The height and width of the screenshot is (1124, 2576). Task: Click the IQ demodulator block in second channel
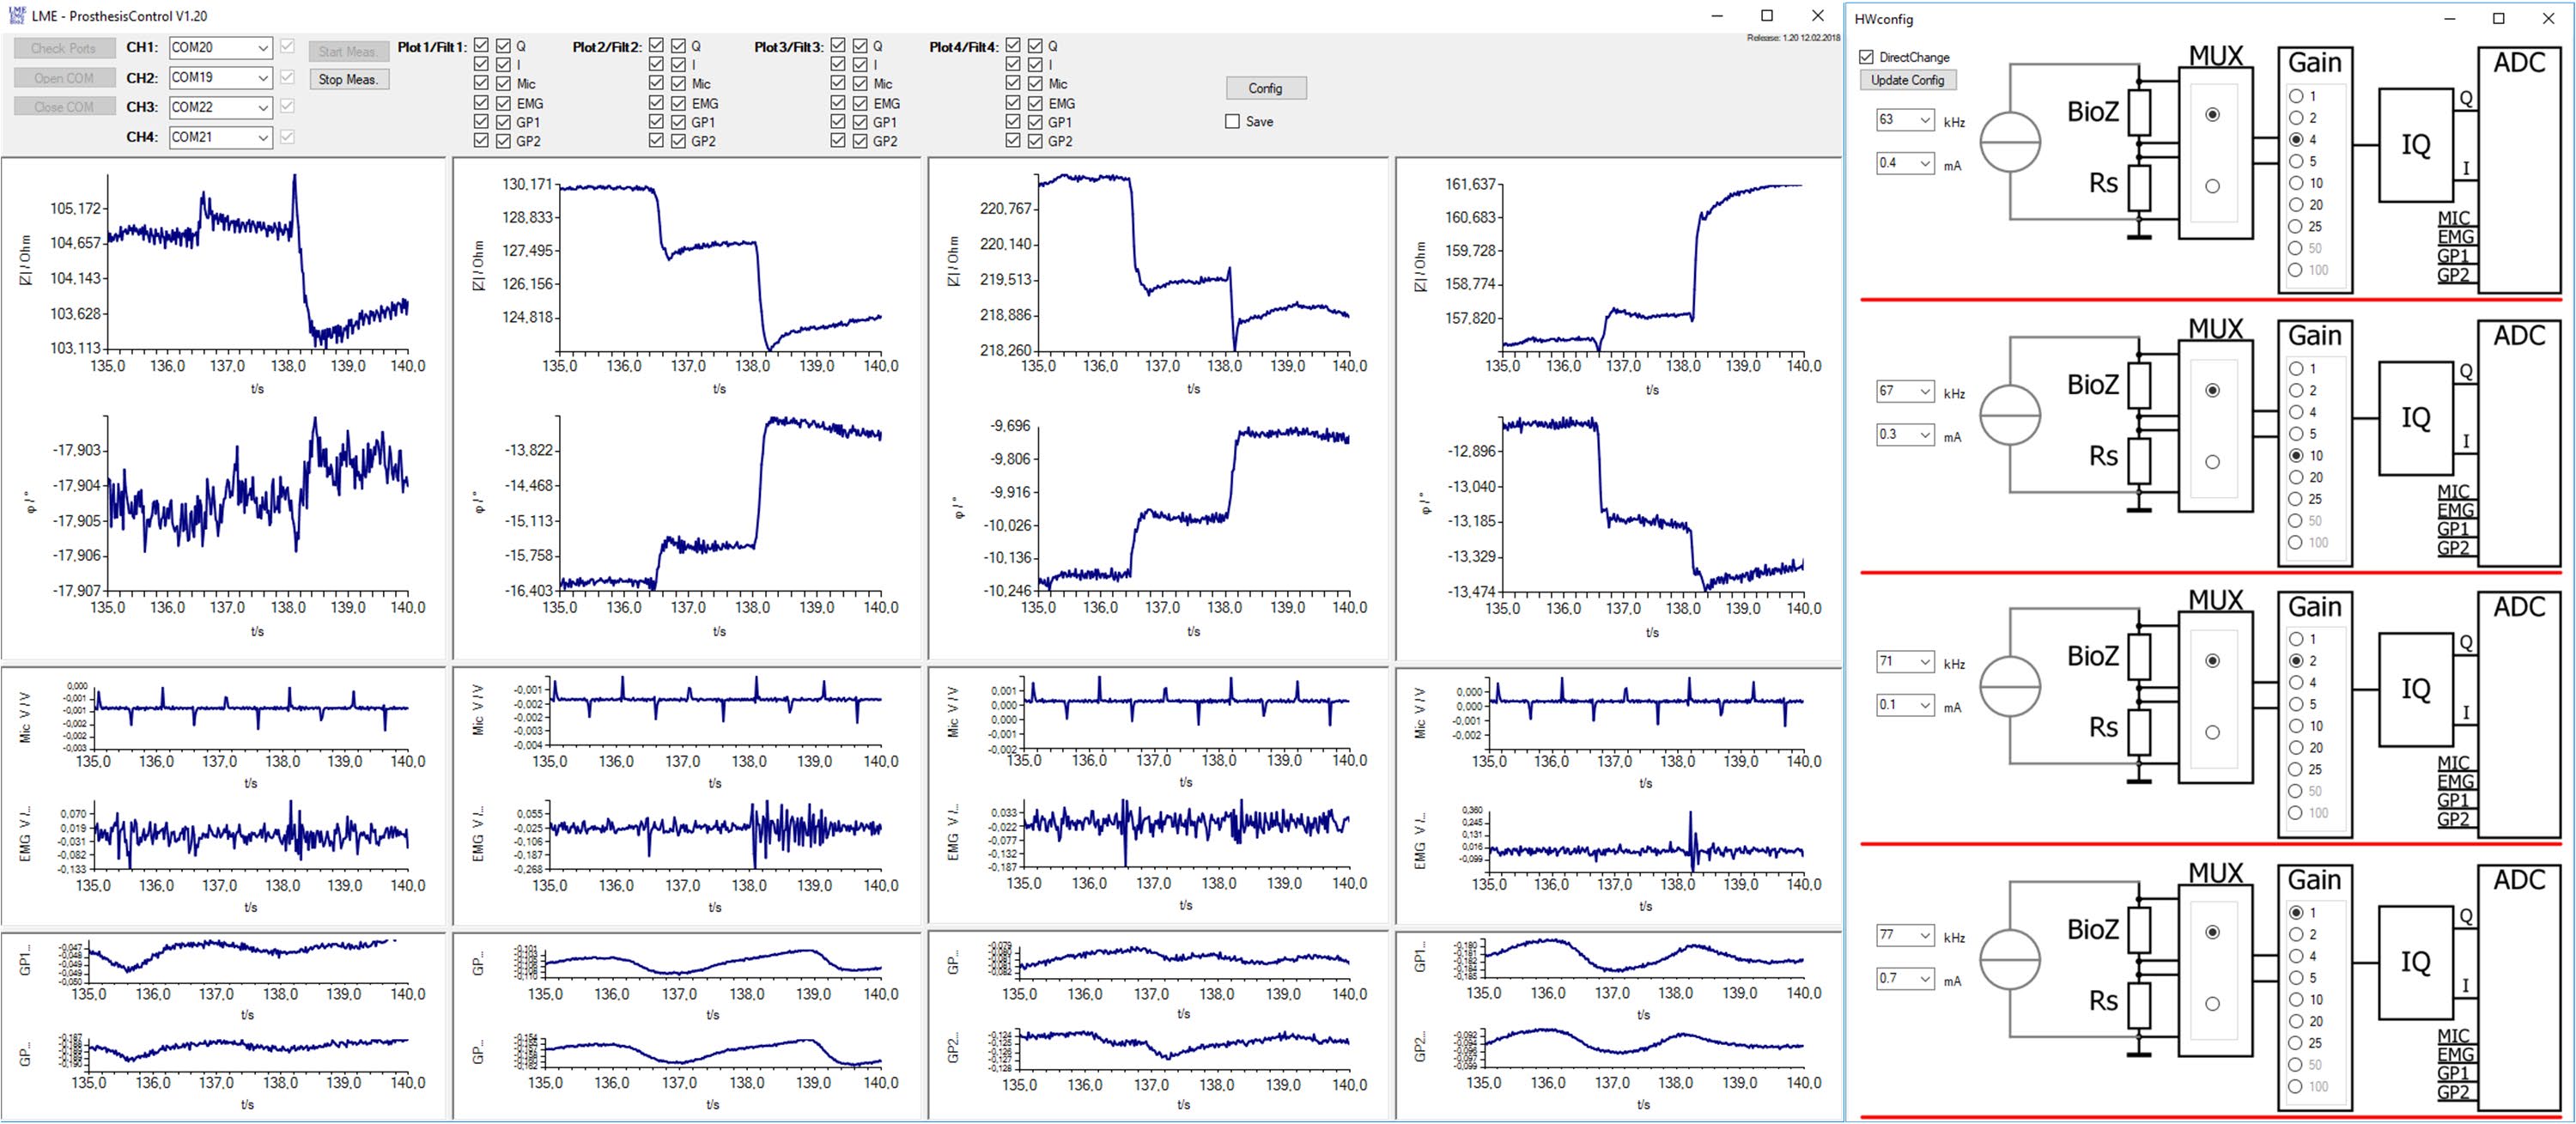tap(2415, 418)
